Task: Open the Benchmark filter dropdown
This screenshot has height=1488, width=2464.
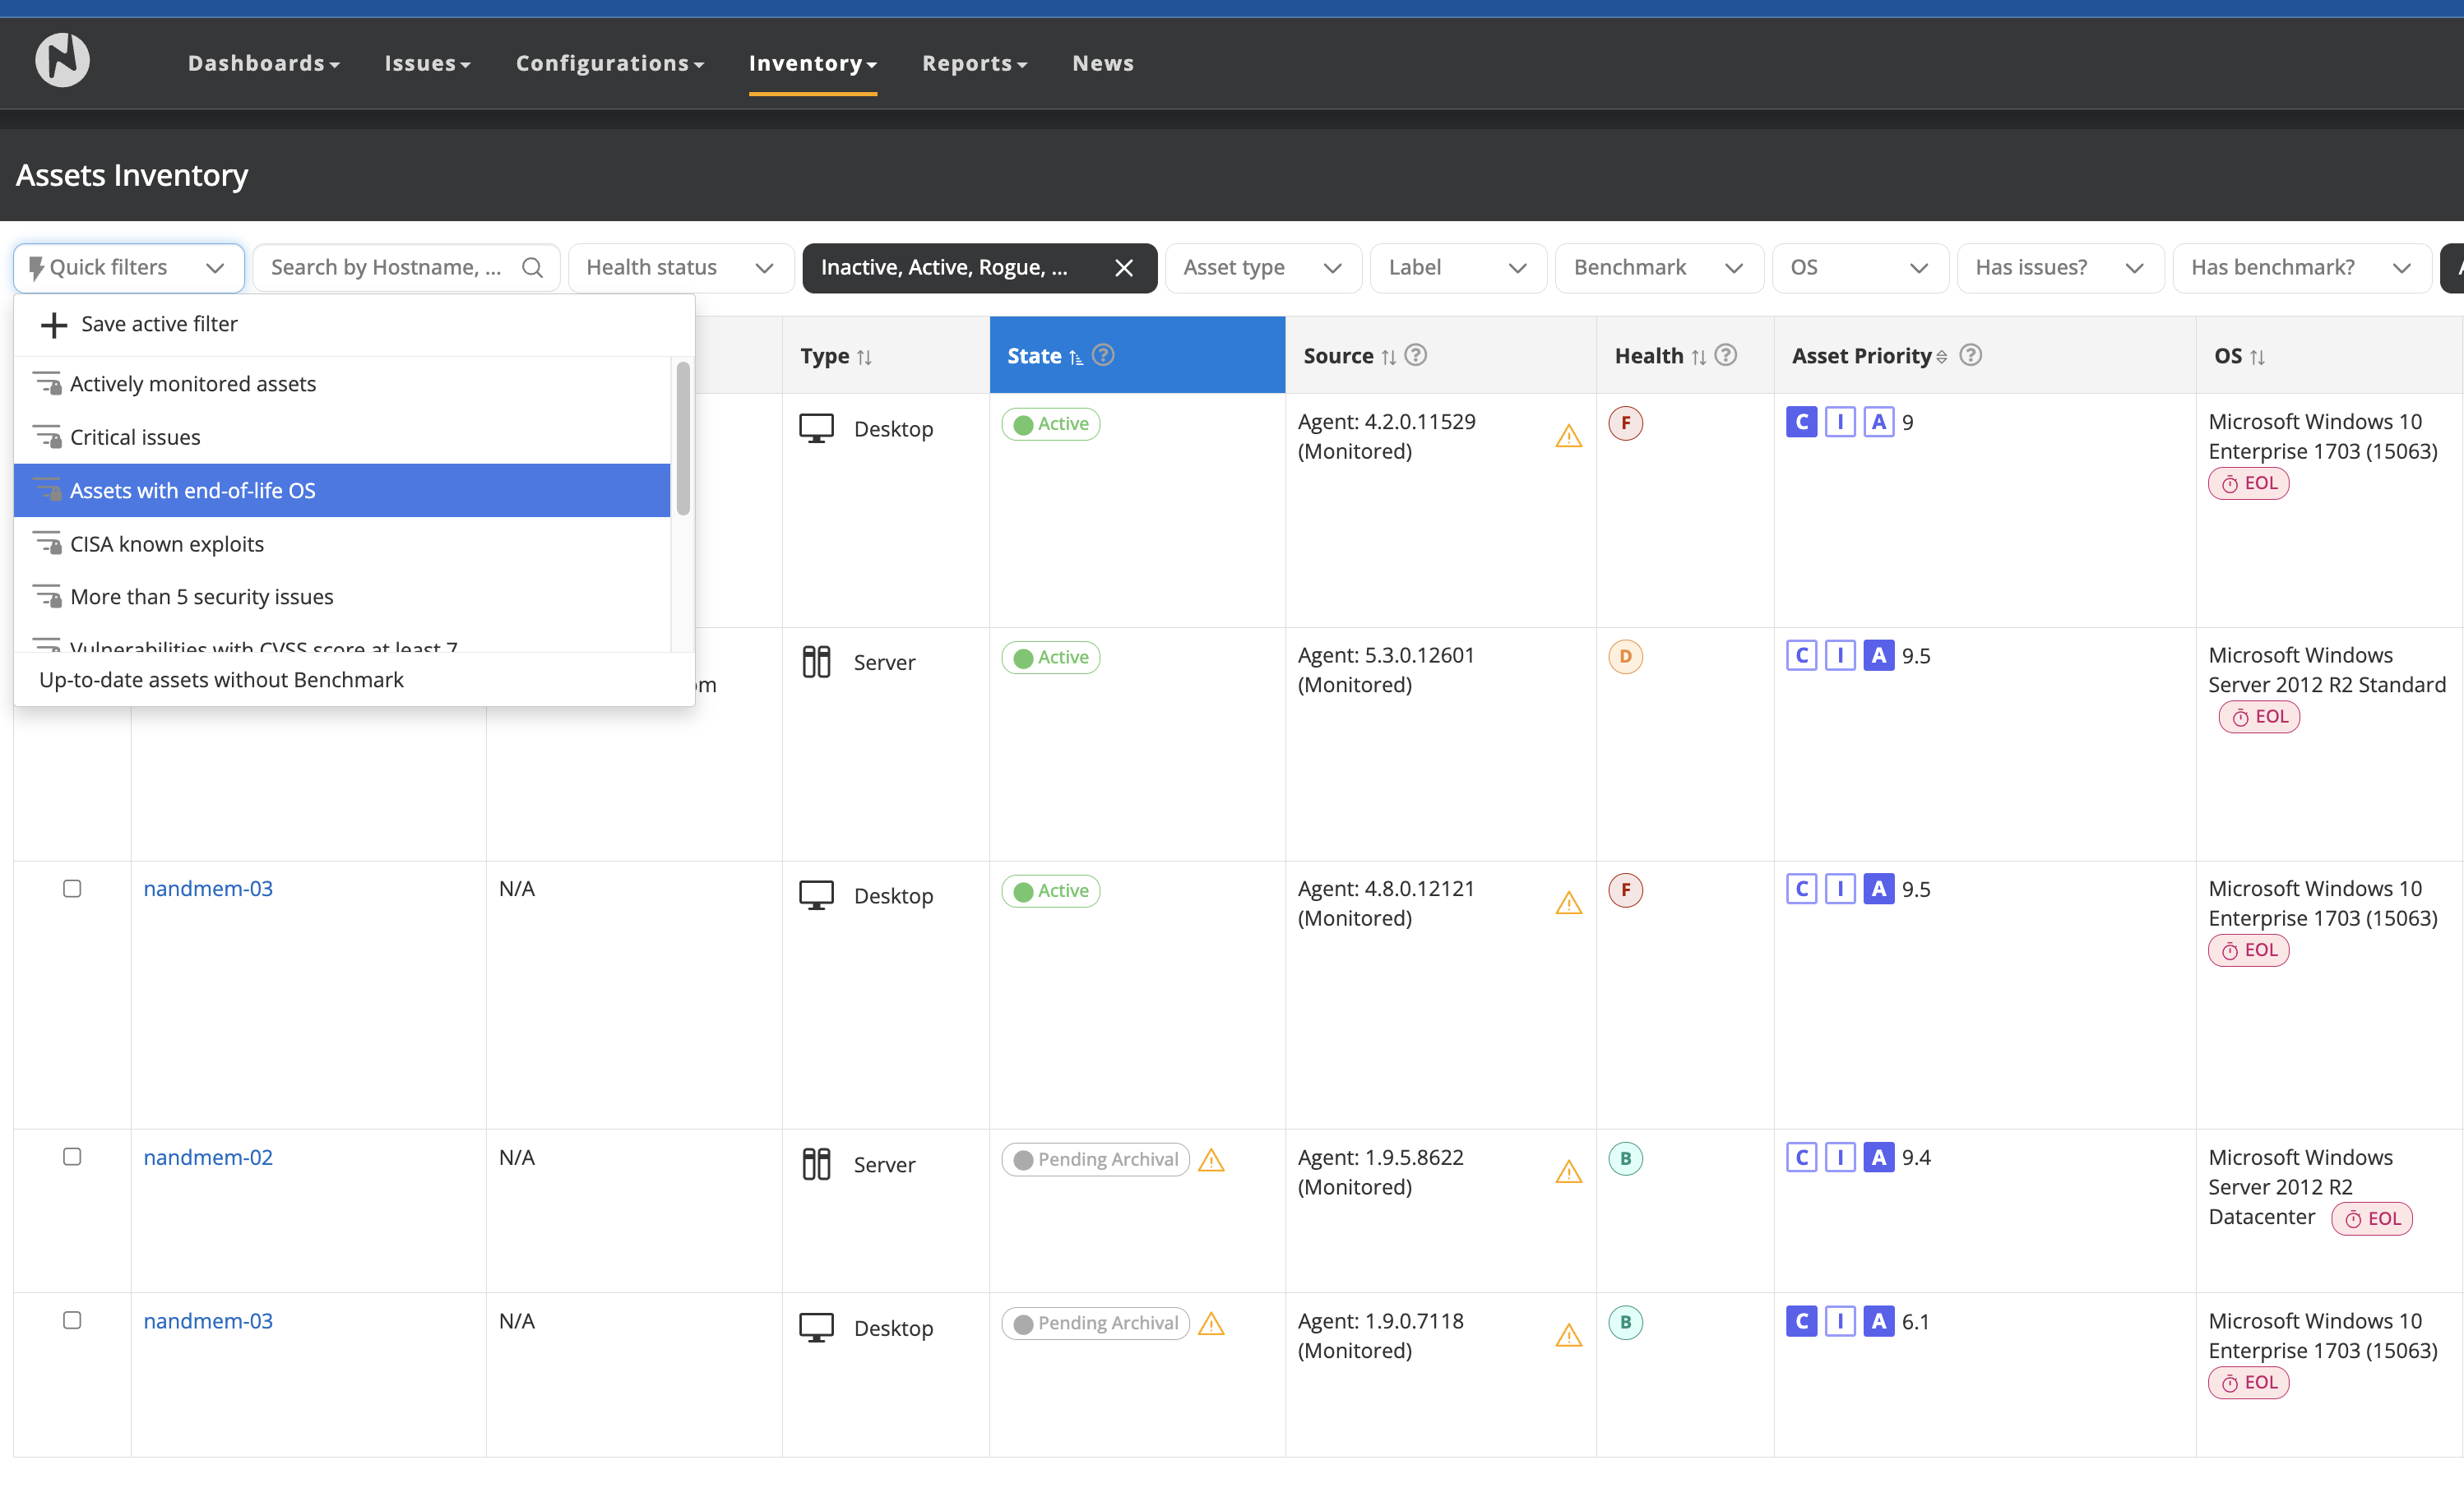Action: click(x=1657, y=268)
